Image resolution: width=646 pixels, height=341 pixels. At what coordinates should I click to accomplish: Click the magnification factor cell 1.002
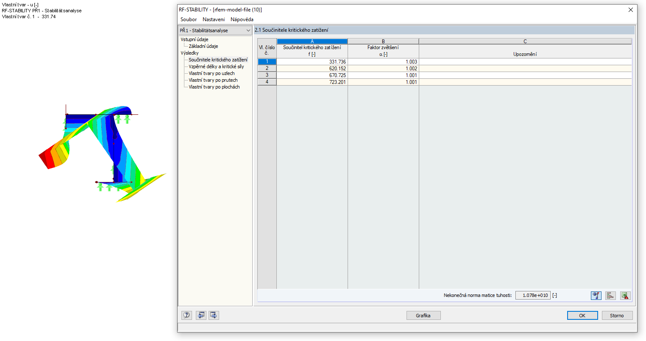(383, 69)
